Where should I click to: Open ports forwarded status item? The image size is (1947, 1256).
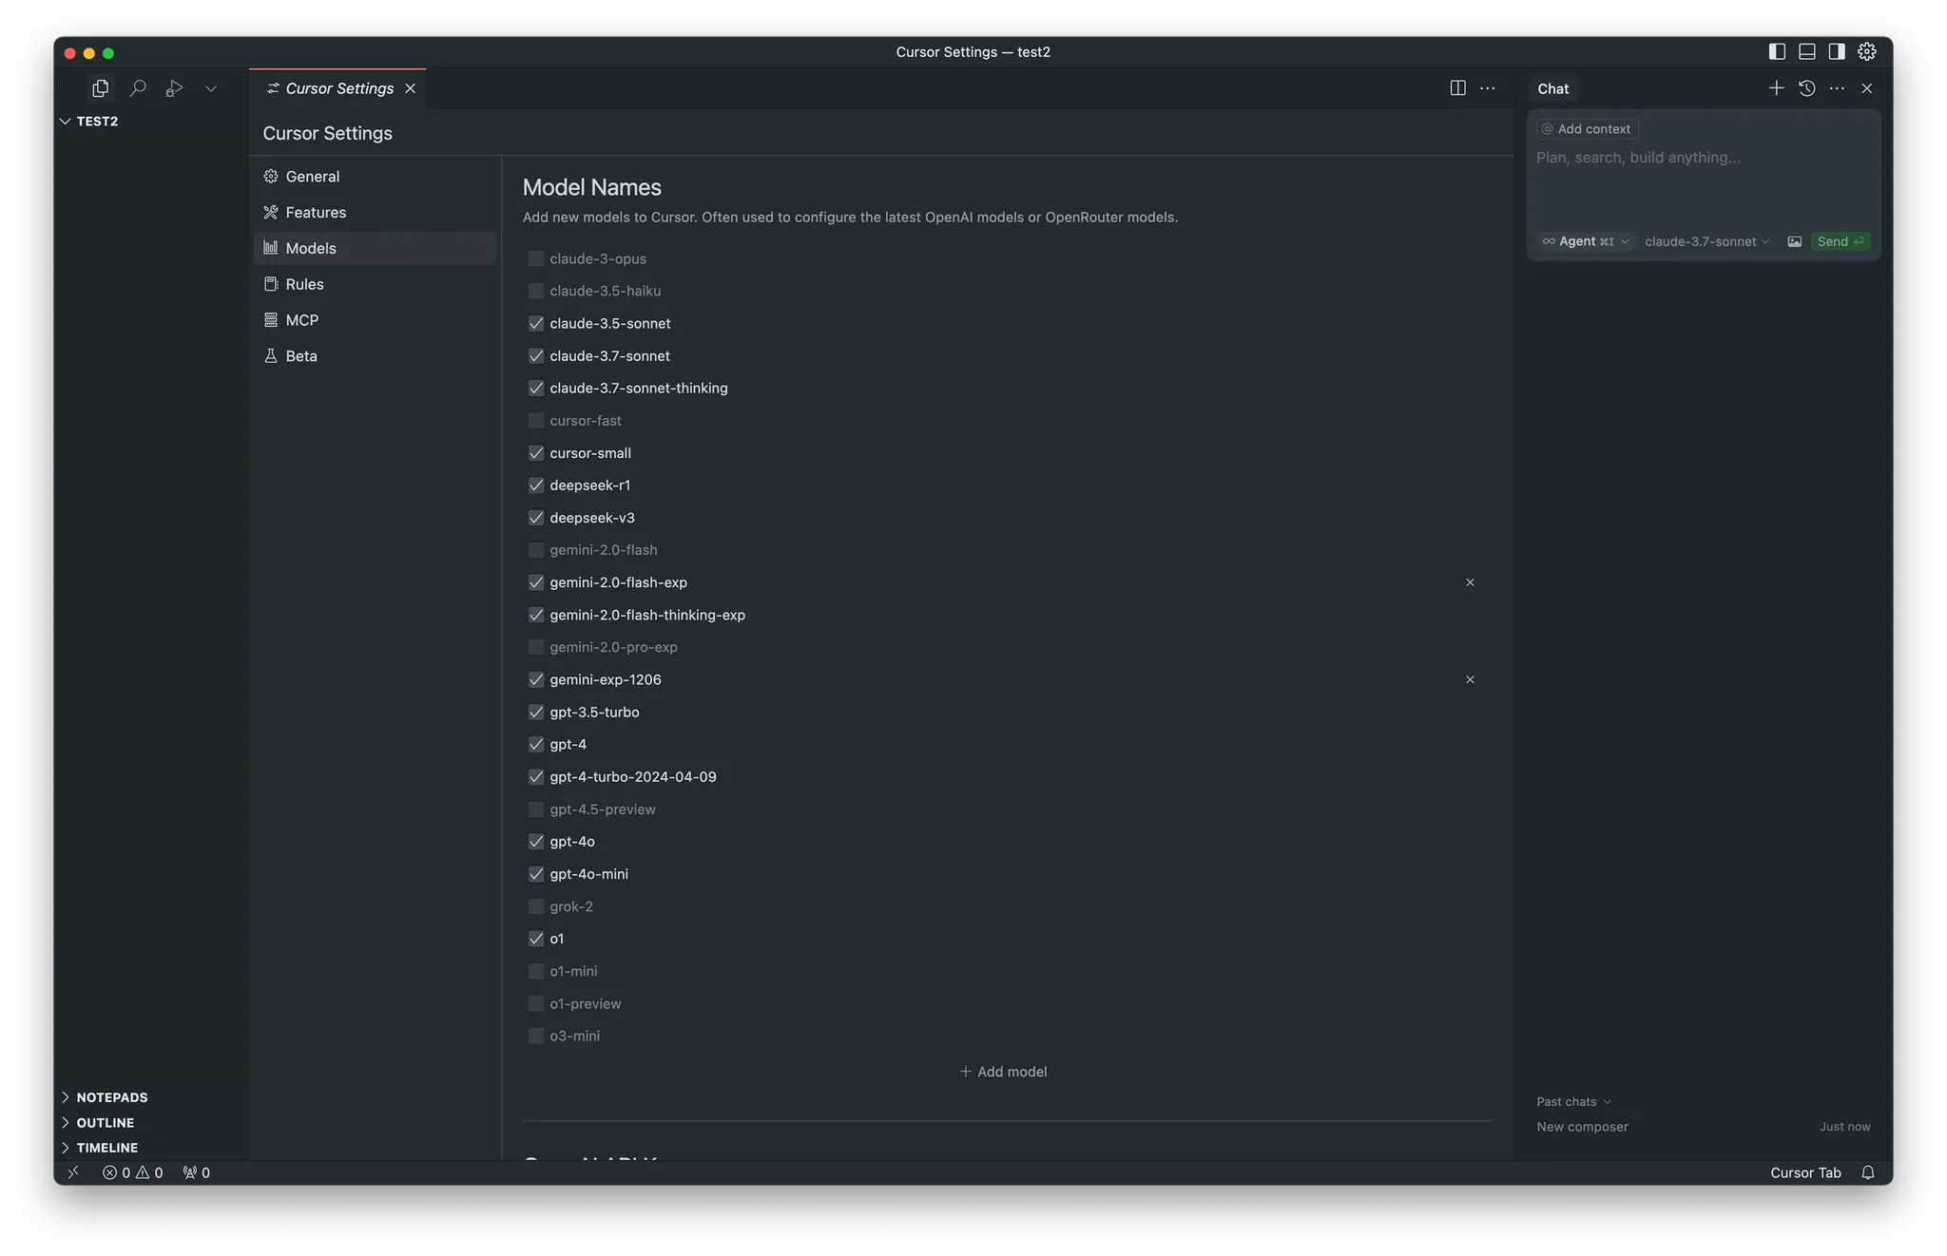click(x=197, y=1172)
